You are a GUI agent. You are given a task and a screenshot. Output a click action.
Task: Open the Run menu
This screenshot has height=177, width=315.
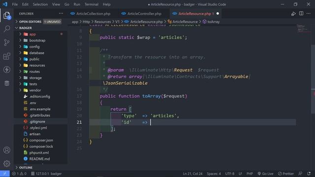[x=77, y=4]
